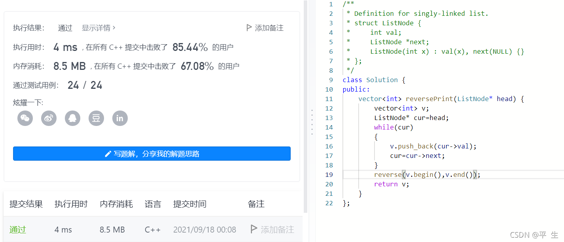
Task: Click flag icon next to 添加备注 at top
Action: [249, 28]
